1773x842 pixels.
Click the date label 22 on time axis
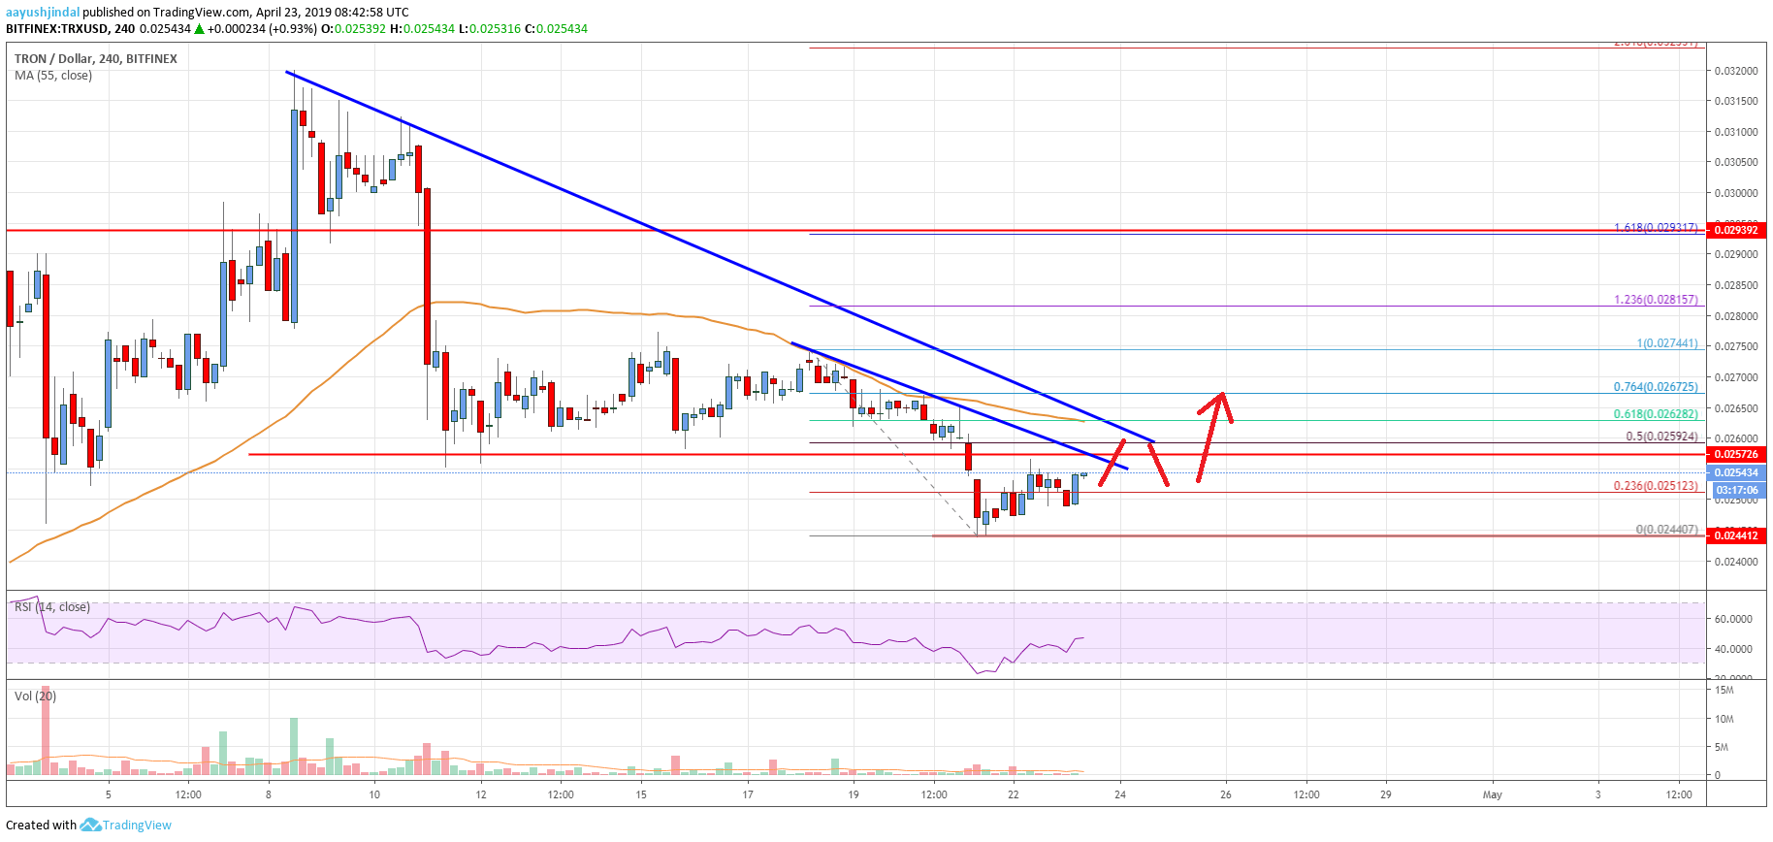point(1014,794)
